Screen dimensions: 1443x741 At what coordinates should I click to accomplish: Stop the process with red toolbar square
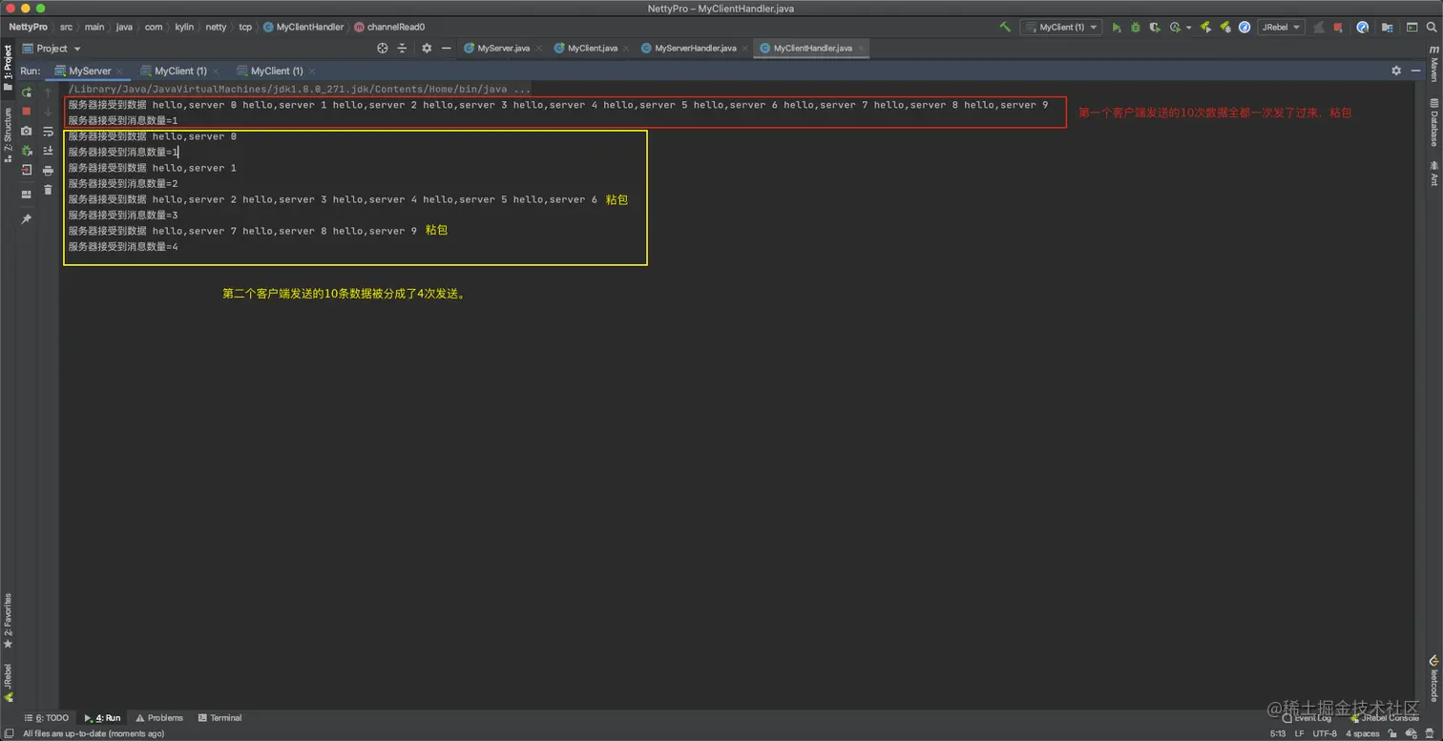[x=1337, y=28]
